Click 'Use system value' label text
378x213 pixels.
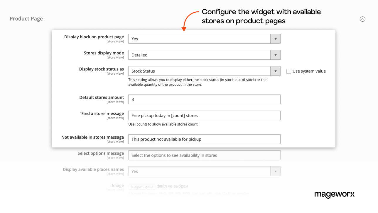[309, 71]
